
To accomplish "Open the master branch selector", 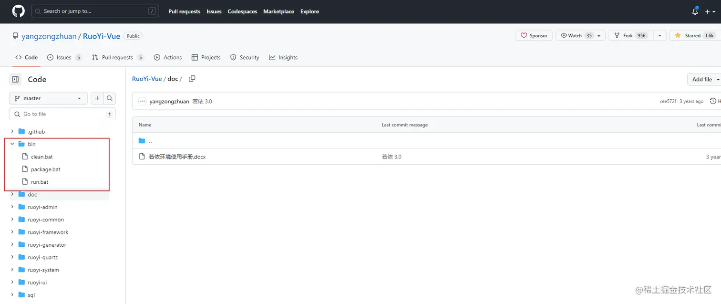I will click(x=48, y=98).
